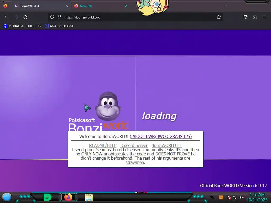This screenshot has height=203, width=271.
Task: Close the BonziWORLD tab
Action: click(x=66, y=6)
